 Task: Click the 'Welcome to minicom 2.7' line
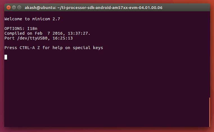tap(32, 19)
